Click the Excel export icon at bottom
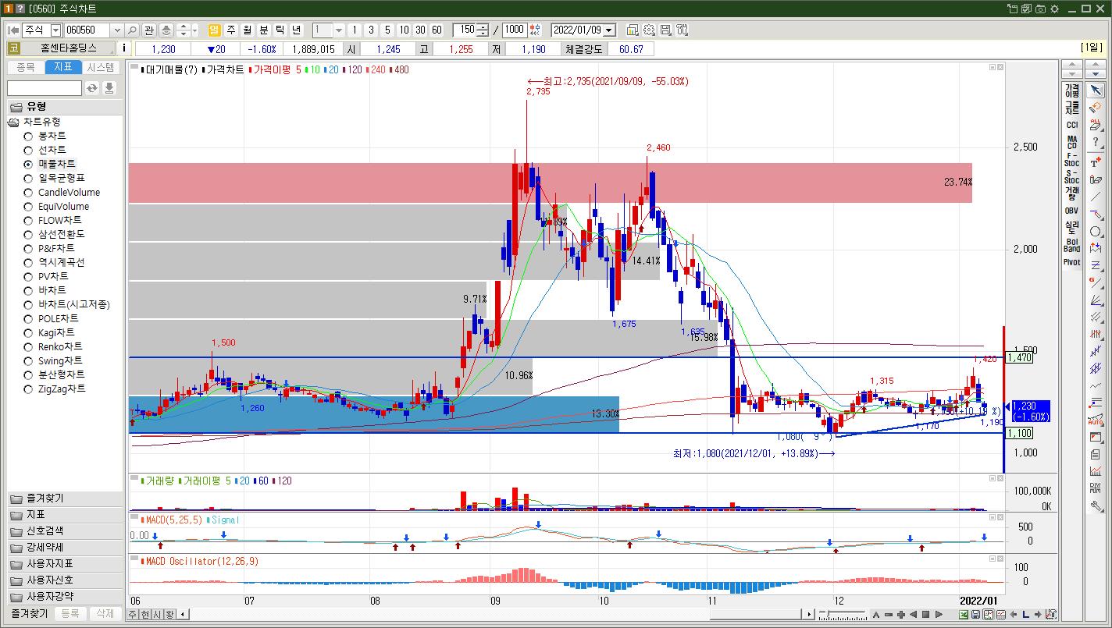The image size is (1112, 628). [x=964, y=615]
